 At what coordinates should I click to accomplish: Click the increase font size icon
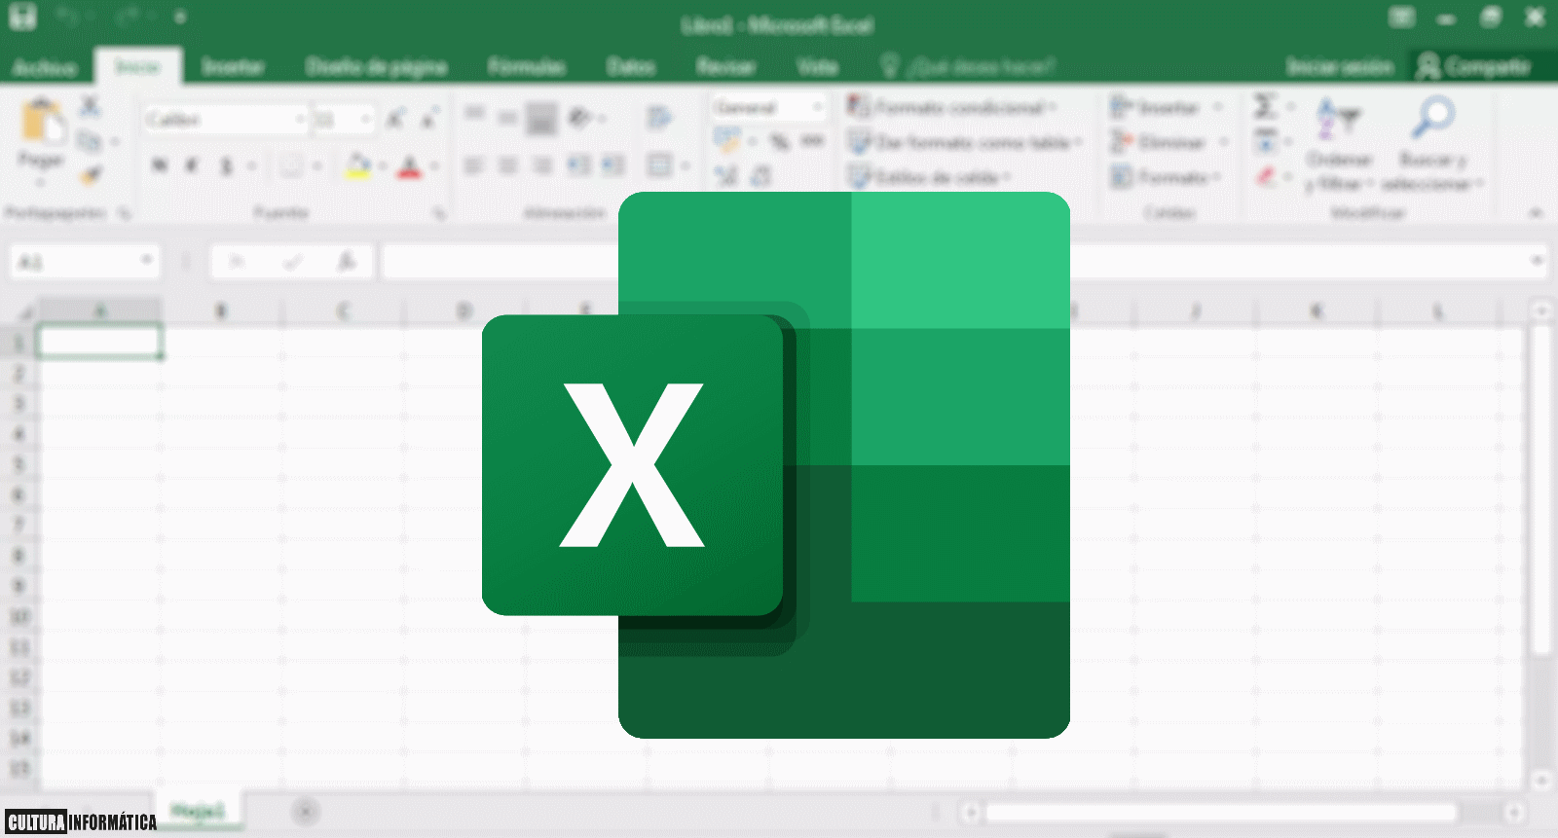click(x=394, y=119)
